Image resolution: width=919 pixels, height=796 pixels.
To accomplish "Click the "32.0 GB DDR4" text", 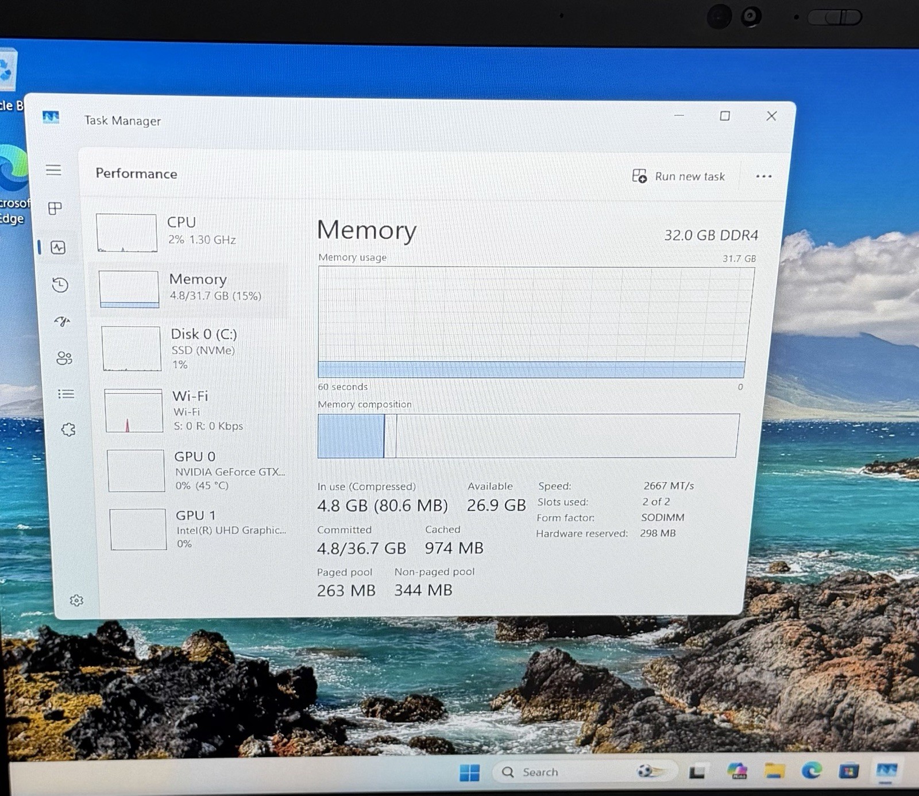I will tap(711, 235).
